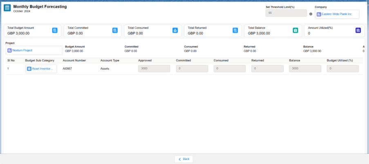This screenshot has height=164, width=369.
Task: Click the Amount Utilized percentage icon
Action: click(358, 30)
